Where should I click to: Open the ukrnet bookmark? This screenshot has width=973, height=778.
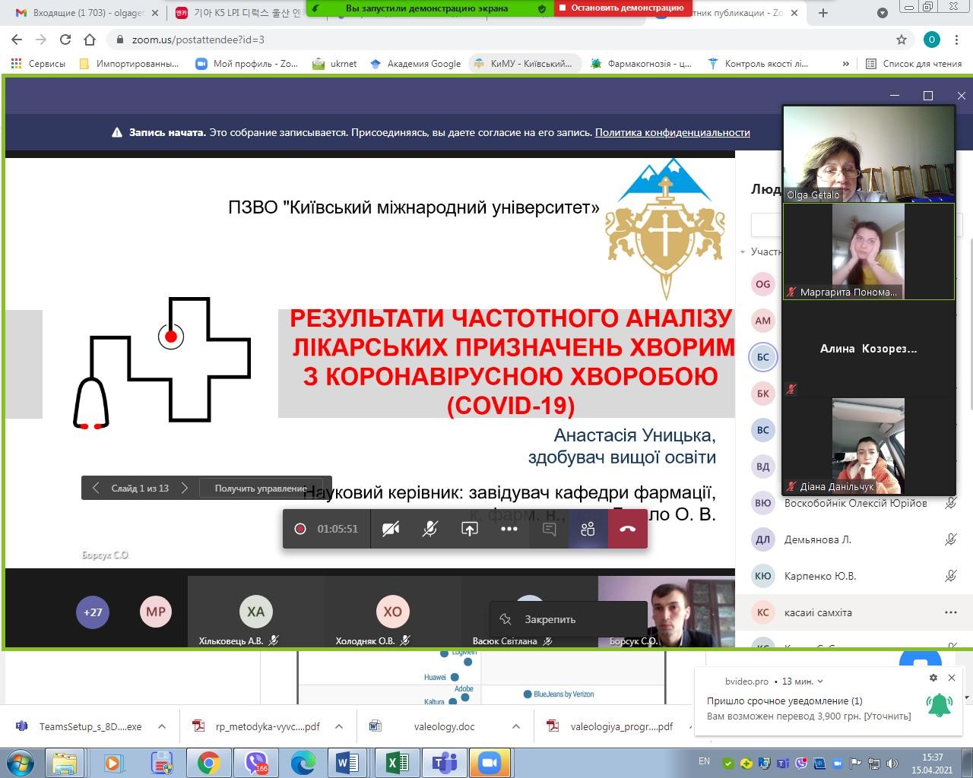[334, 64]
